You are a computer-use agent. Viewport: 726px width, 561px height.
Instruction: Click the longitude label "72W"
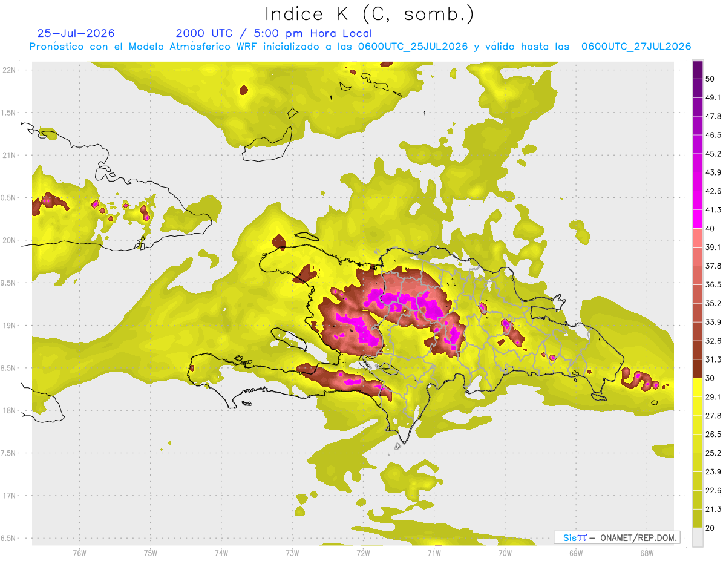363,553
